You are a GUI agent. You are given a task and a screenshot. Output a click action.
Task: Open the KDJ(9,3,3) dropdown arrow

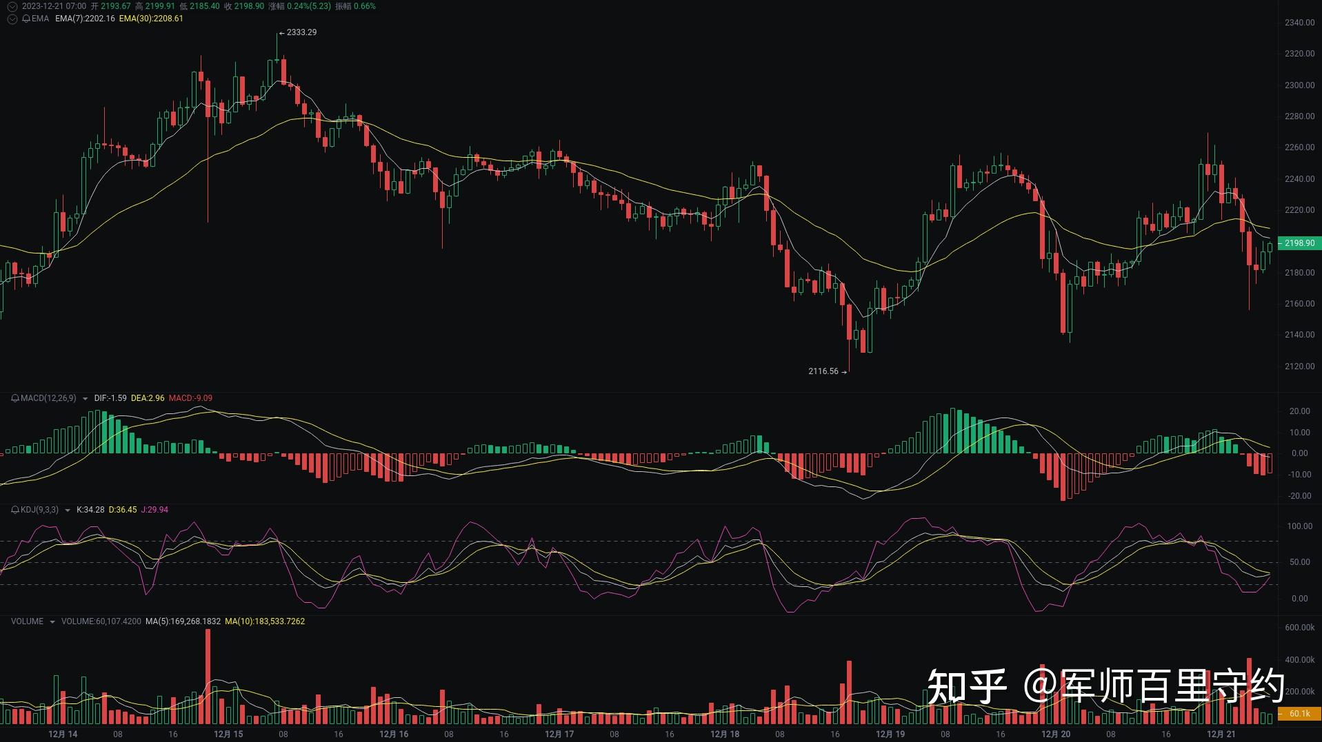67,511
